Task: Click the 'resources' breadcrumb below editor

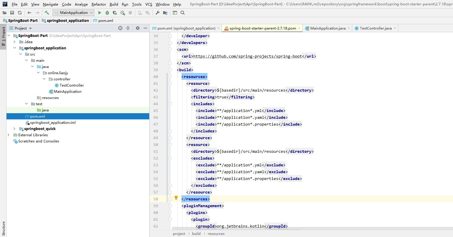Action: point(216,233)
